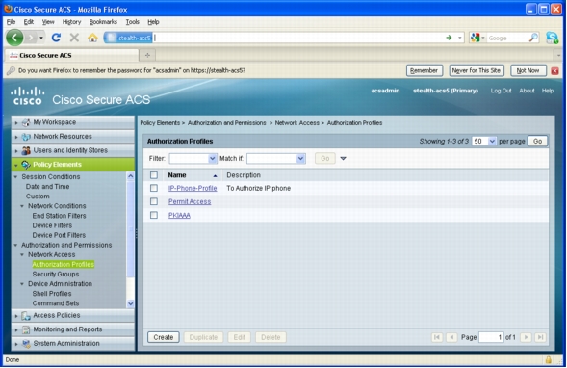Select Shell Profiles in navigation tree
Screen dimensions: 567x368
coord(52,294)
